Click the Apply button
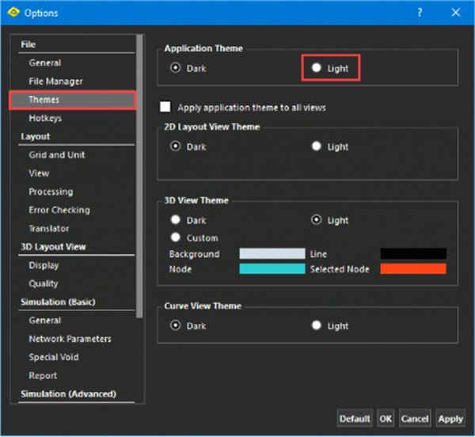475x437 pixels. (x=450, y=419)
